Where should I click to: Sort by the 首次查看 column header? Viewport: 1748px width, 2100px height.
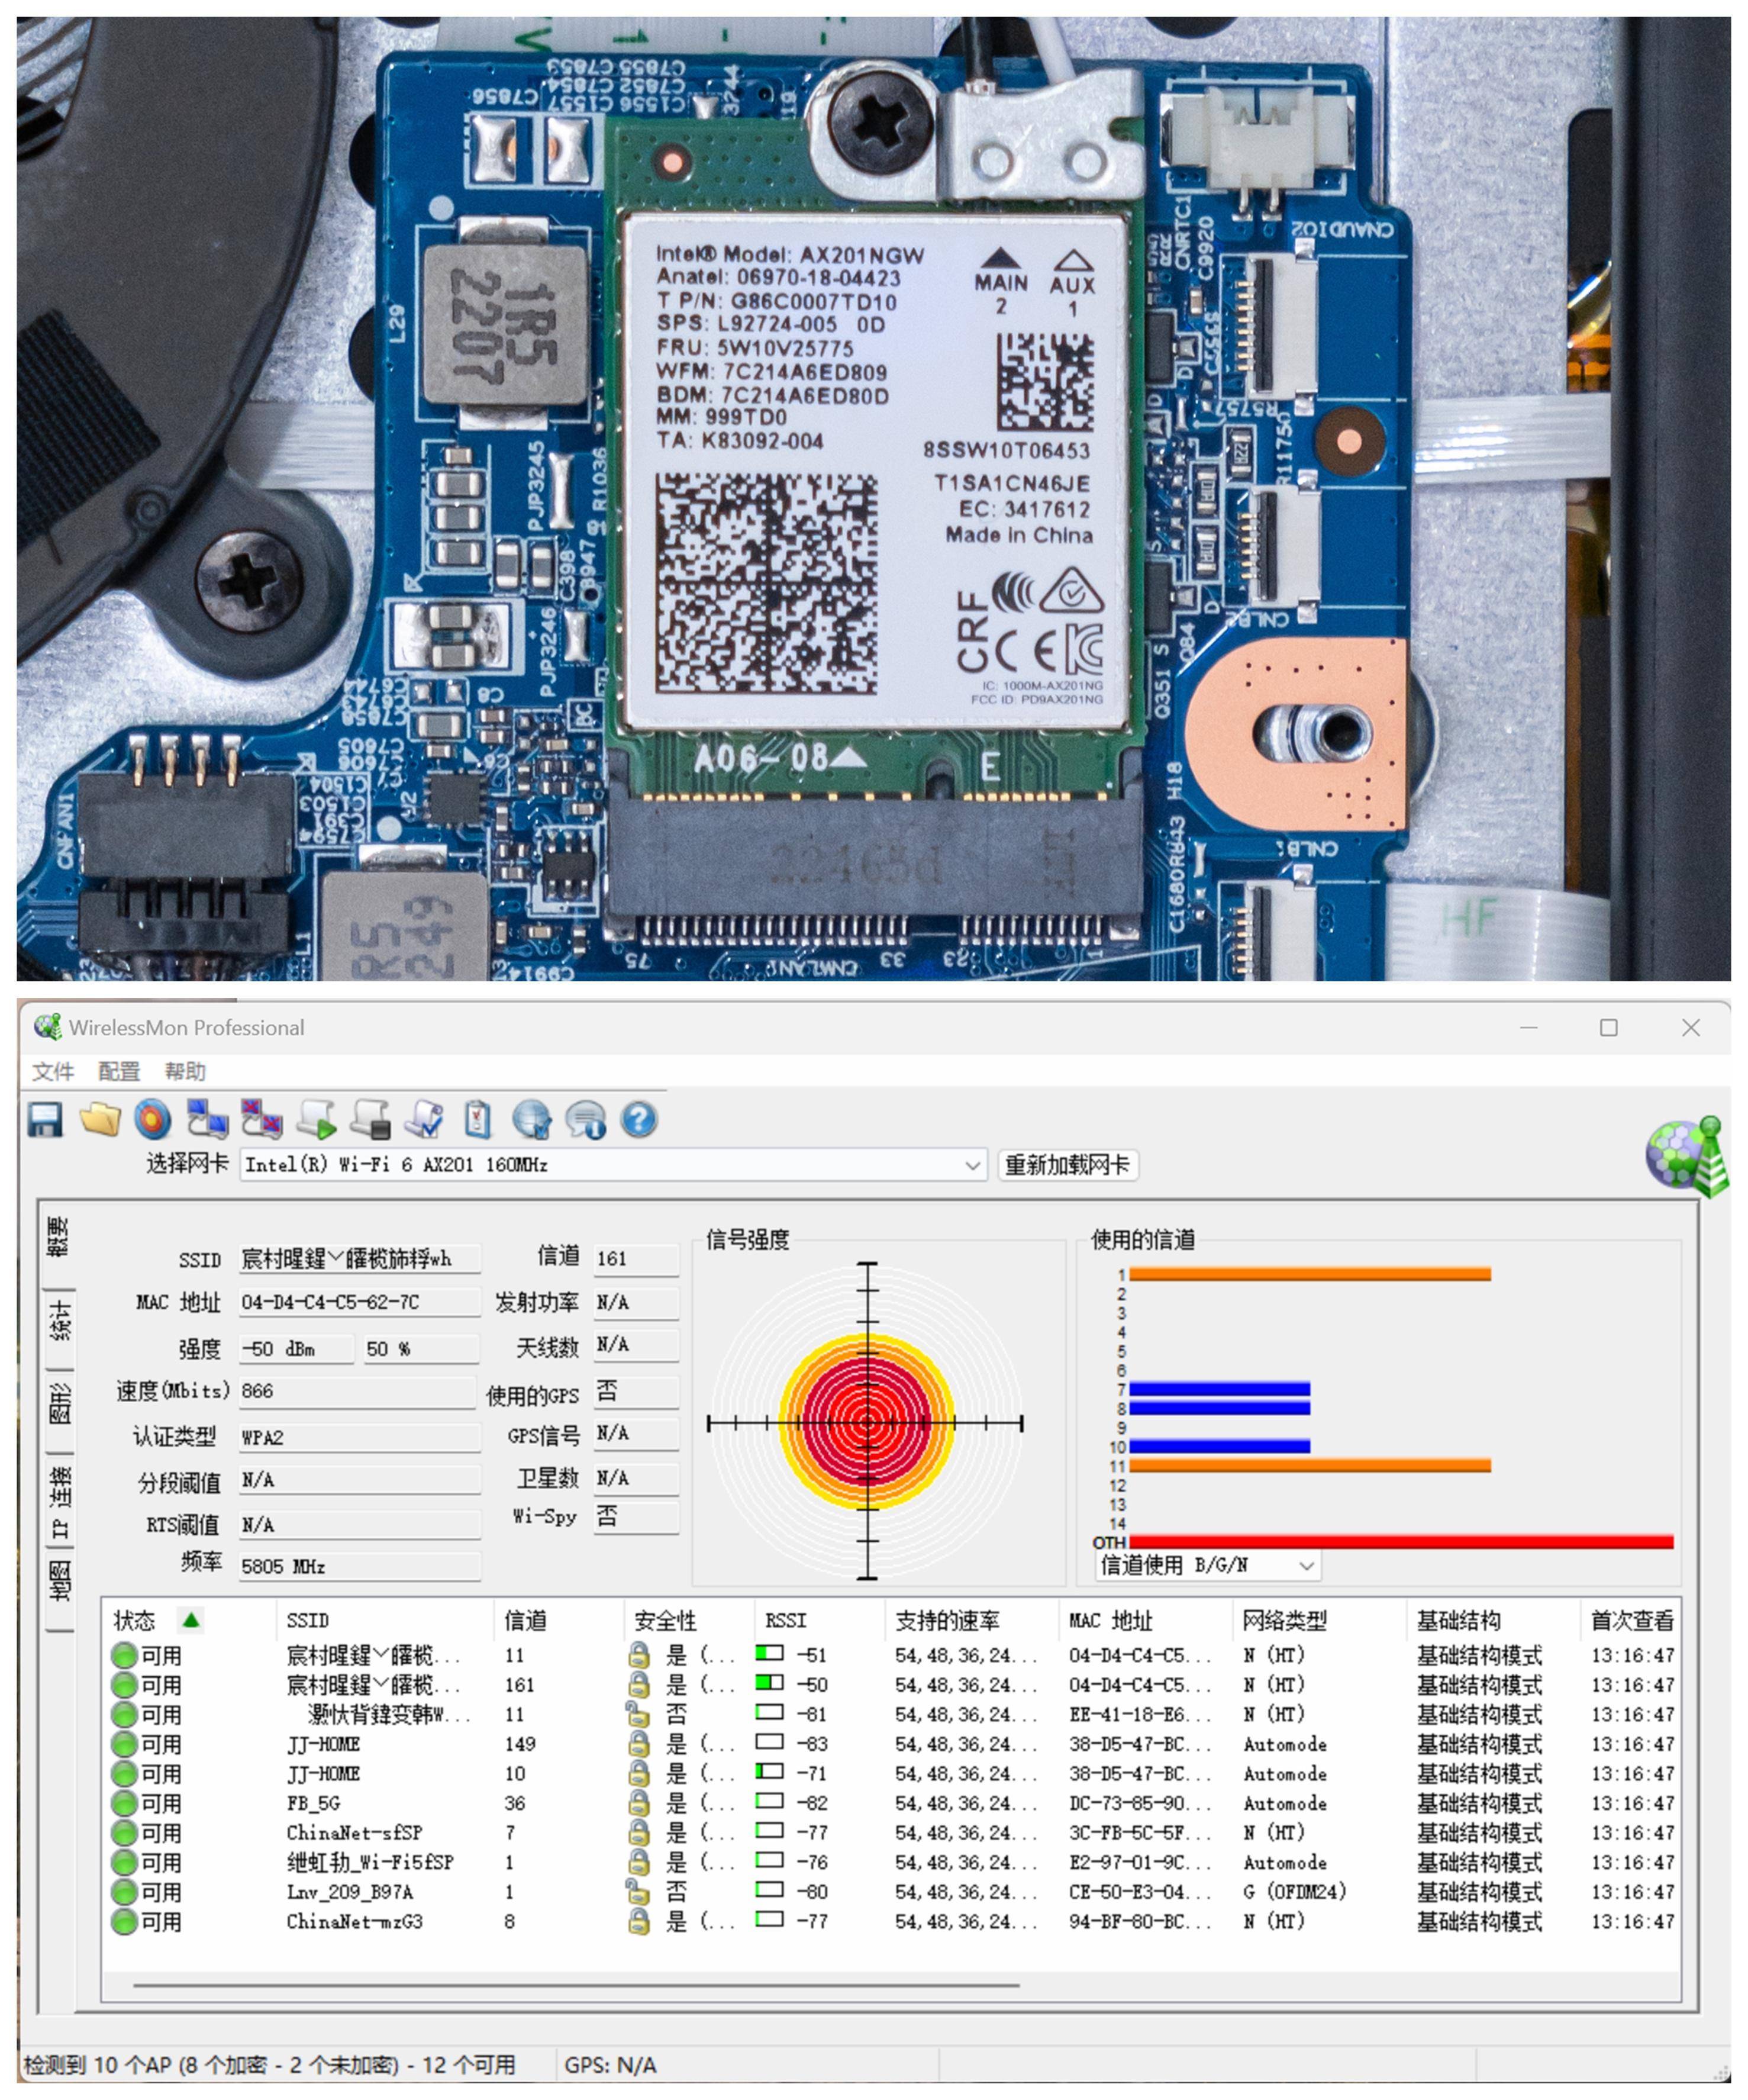(x=1631, y=1620)
